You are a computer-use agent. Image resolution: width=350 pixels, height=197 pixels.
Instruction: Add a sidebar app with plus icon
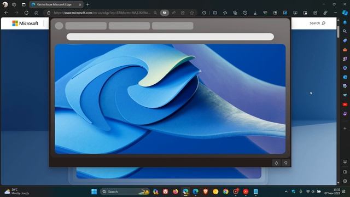click(345, 128)
